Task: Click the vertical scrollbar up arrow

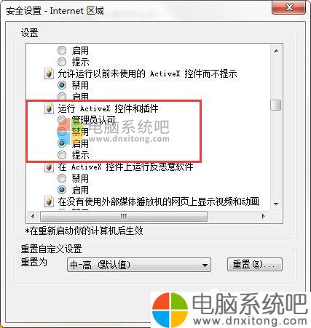Action: coord(276,51)
